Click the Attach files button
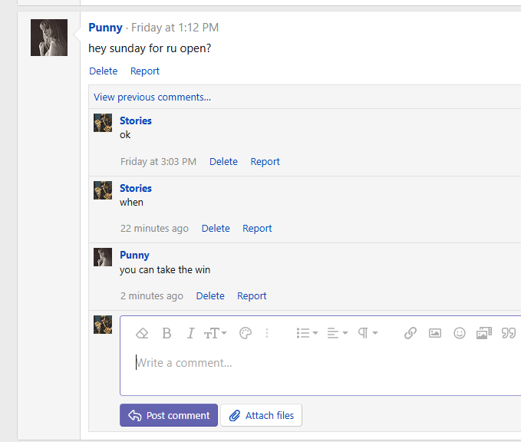Viewport: 521px width, 442px height. coord(262,415)
